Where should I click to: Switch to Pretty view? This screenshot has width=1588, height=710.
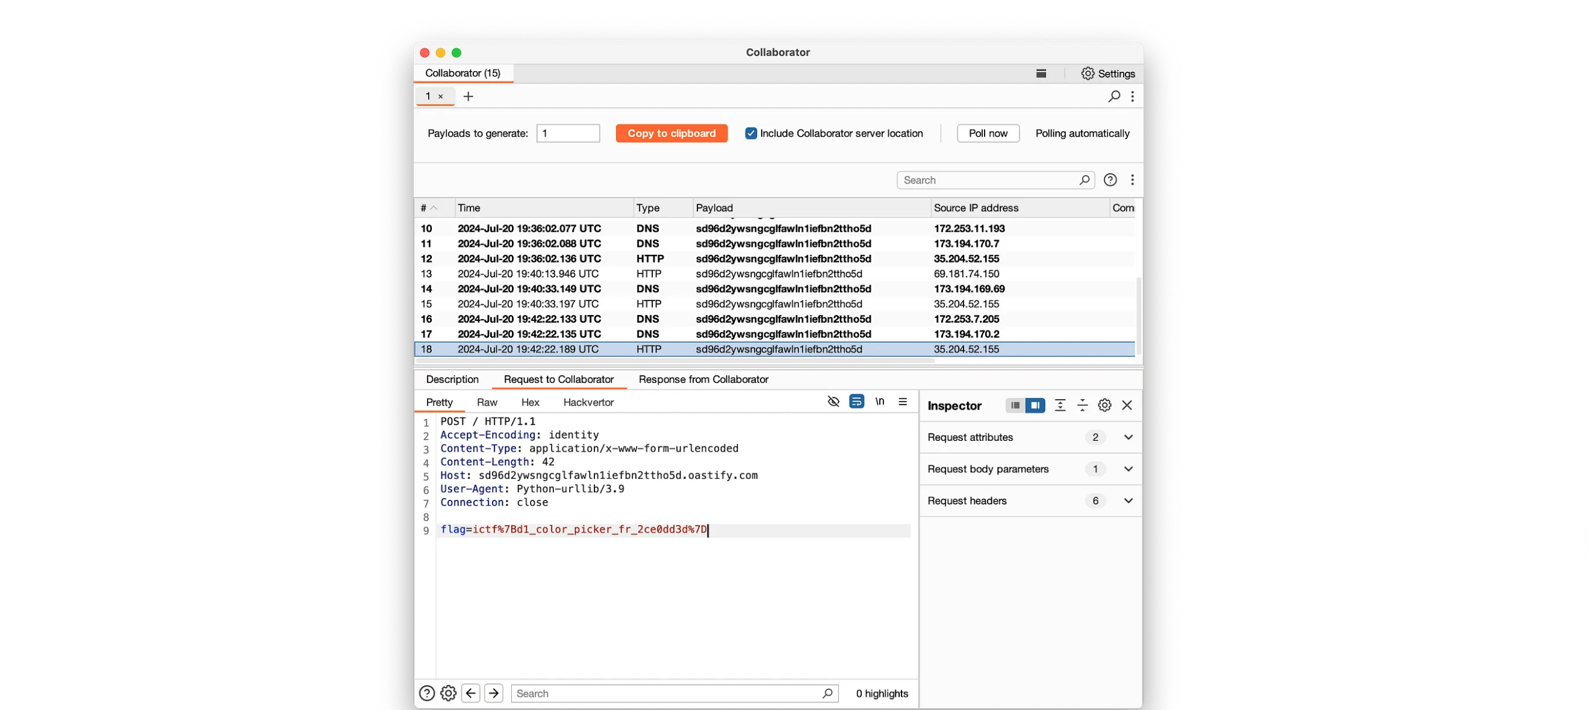click(439, 402)
